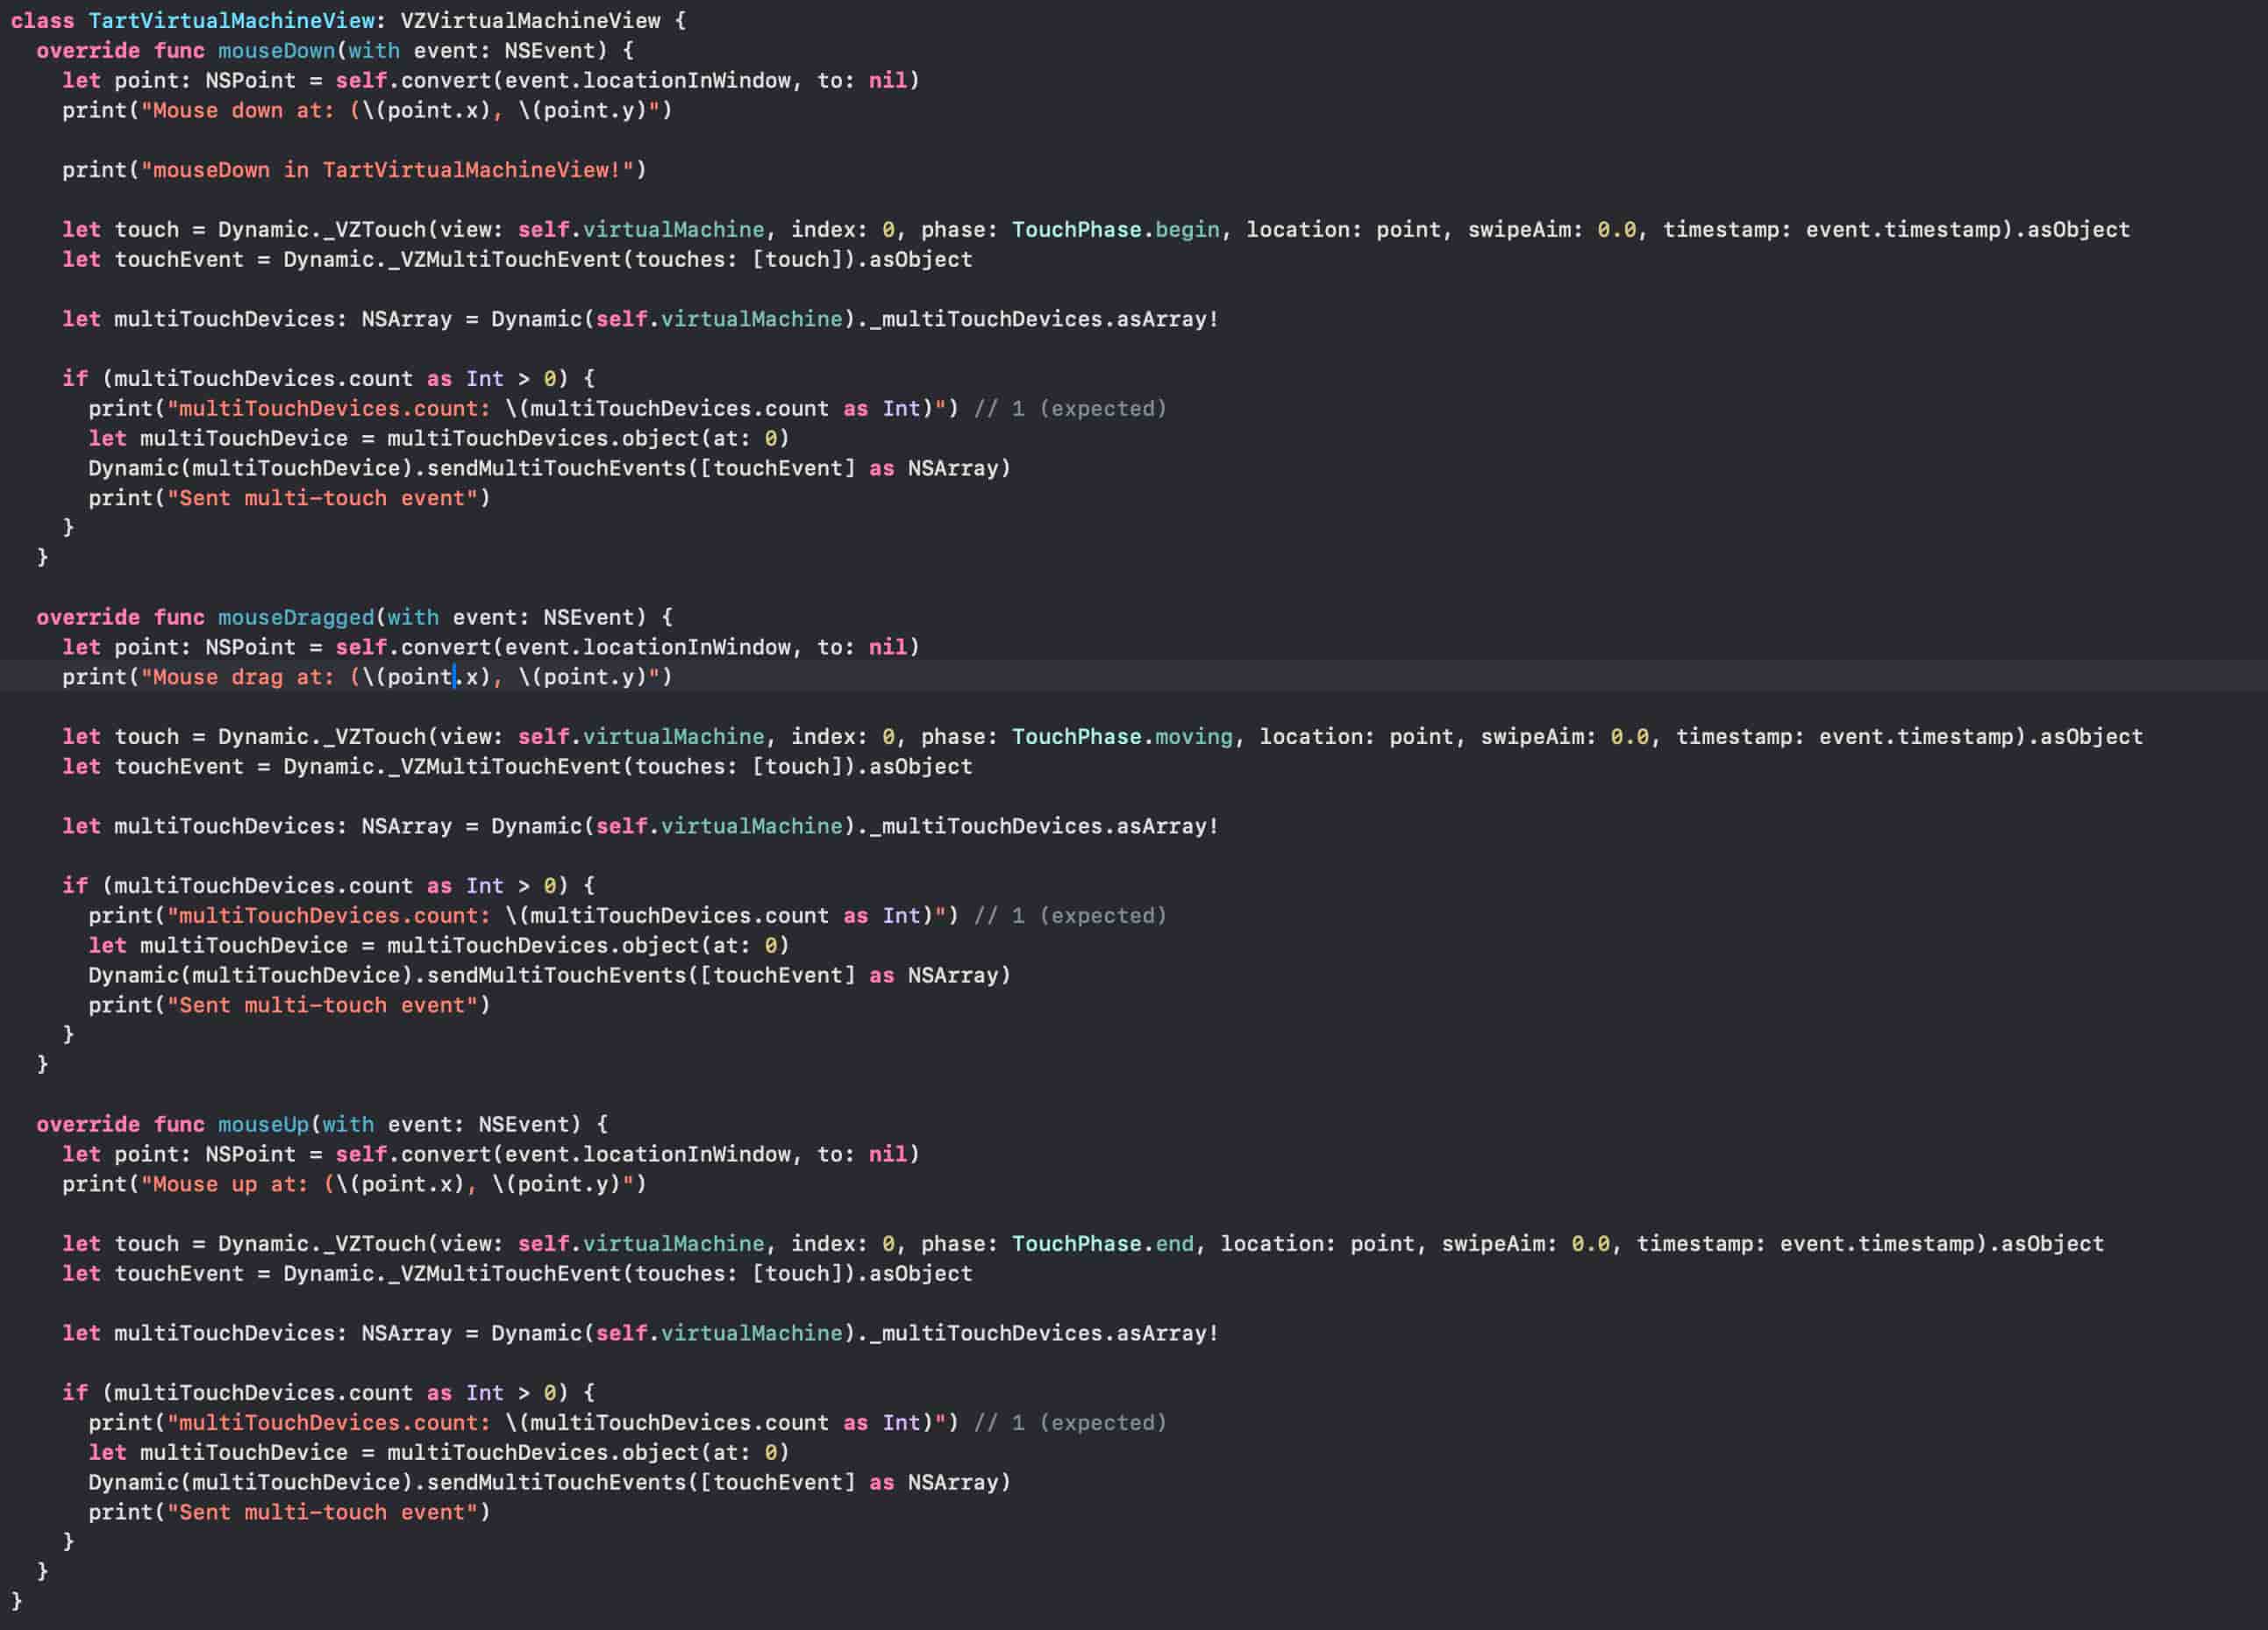Click the TouchPhase.moving enum value
2268x1630 pixels.
(1193, 737)
